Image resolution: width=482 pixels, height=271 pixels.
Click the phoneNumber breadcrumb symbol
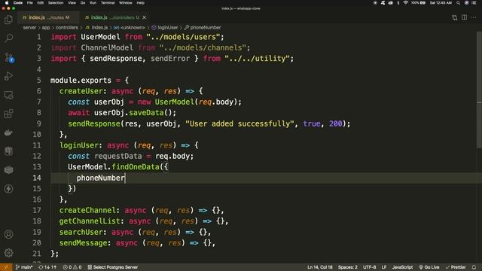[203, 28]
